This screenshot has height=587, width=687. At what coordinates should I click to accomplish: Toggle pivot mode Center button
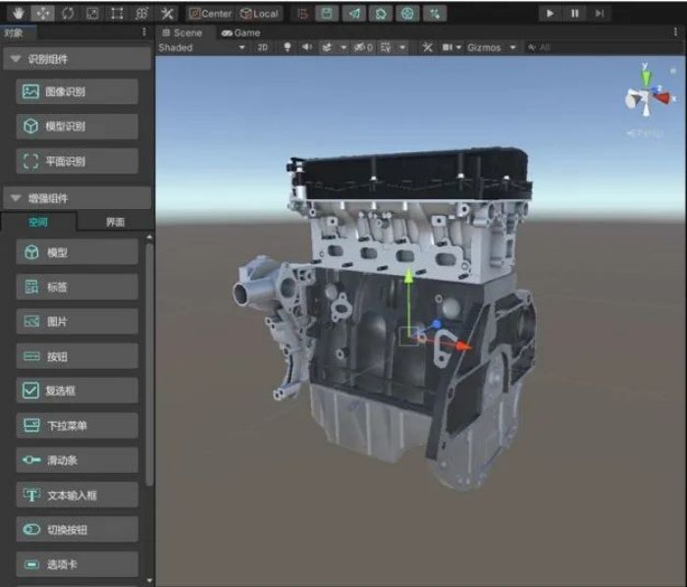210,14
